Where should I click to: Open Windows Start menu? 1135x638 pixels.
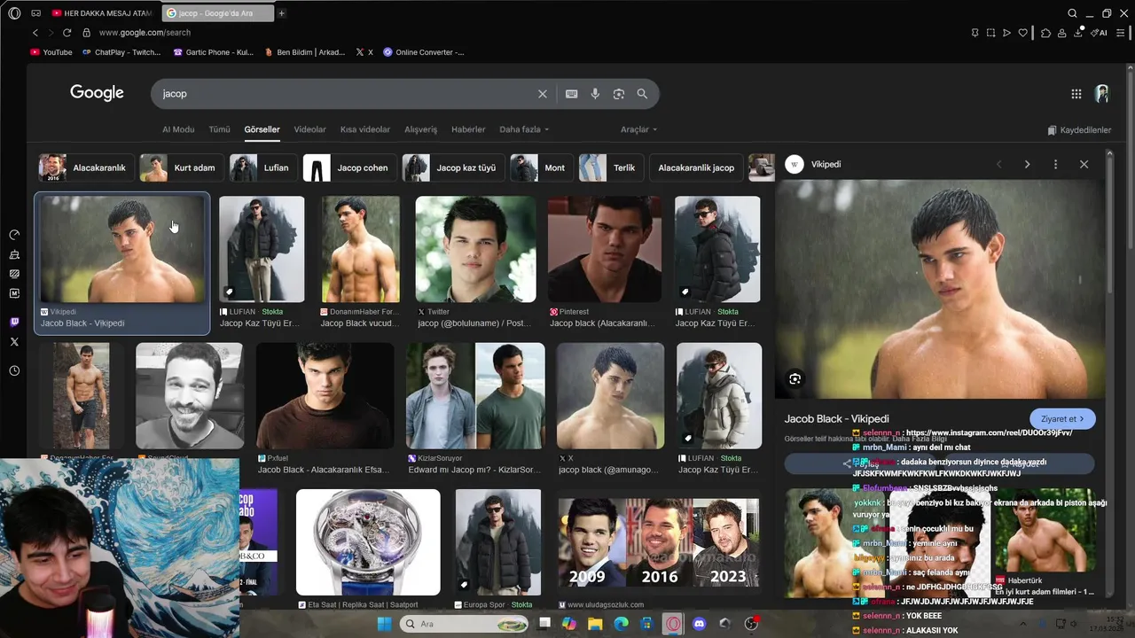coord(384,624)
